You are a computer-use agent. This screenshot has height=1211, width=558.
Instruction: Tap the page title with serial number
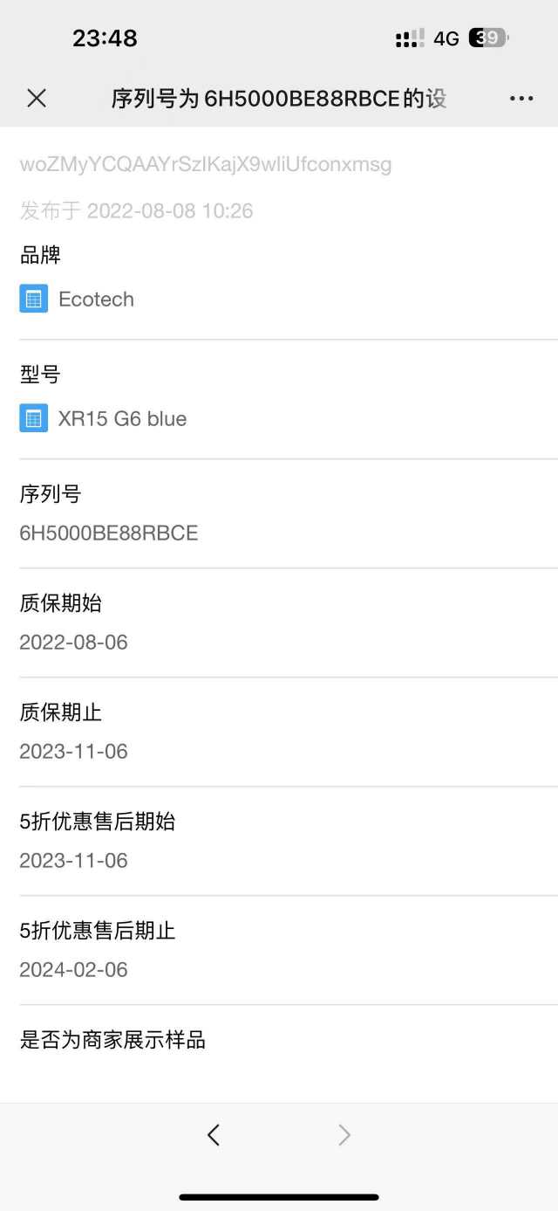(x=279, y=99)
